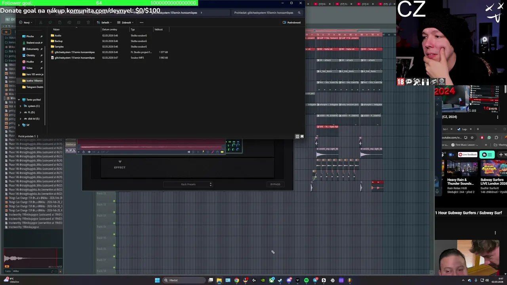Expand the FL (D:) drive node

21,112
